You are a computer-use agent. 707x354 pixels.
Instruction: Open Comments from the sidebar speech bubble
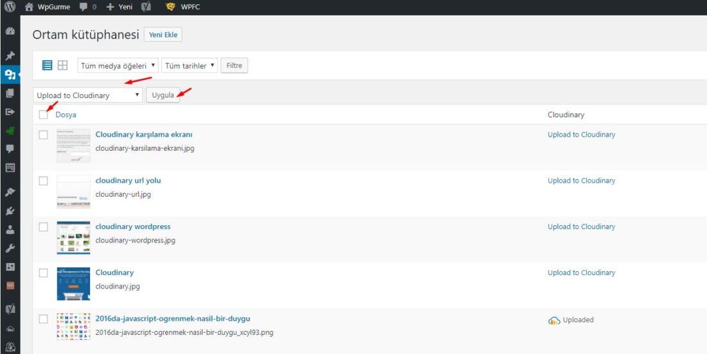[x=10, y=149]
